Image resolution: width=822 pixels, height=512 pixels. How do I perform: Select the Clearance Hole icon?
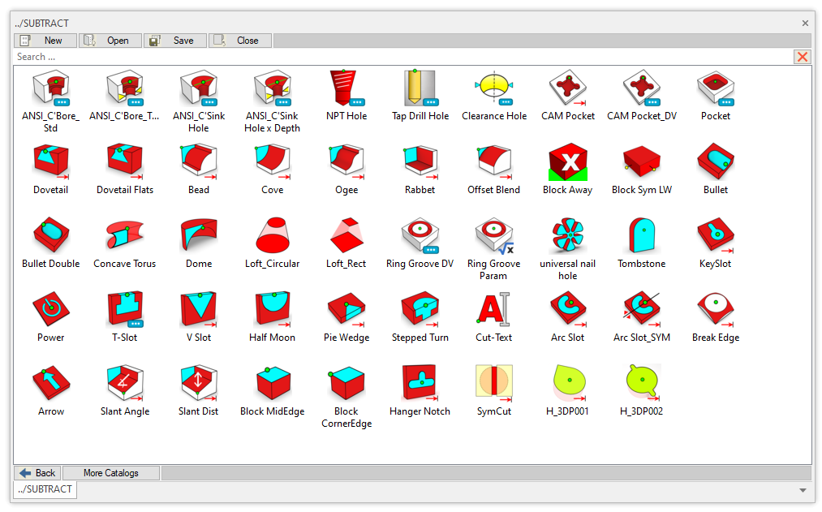click(x=494, y=88)
